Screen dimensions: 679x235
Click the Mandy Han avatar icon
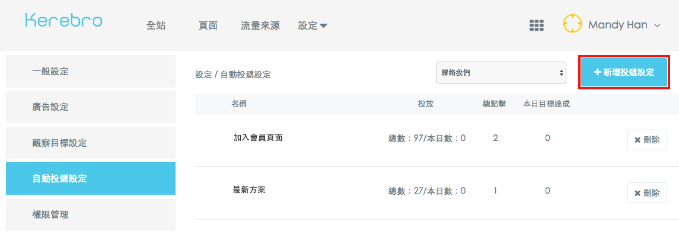click(x=572, y=24)
